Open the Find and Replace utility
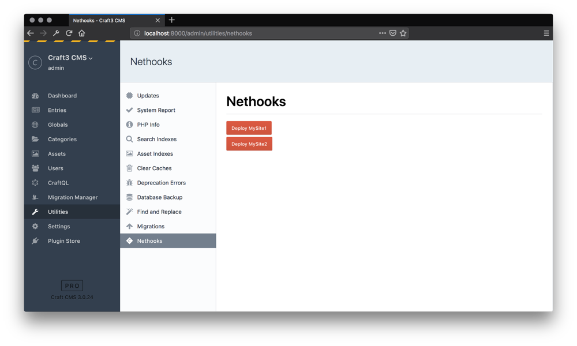Image resolution: width=577 pixels, height=346 pixels. click(168, 212)
